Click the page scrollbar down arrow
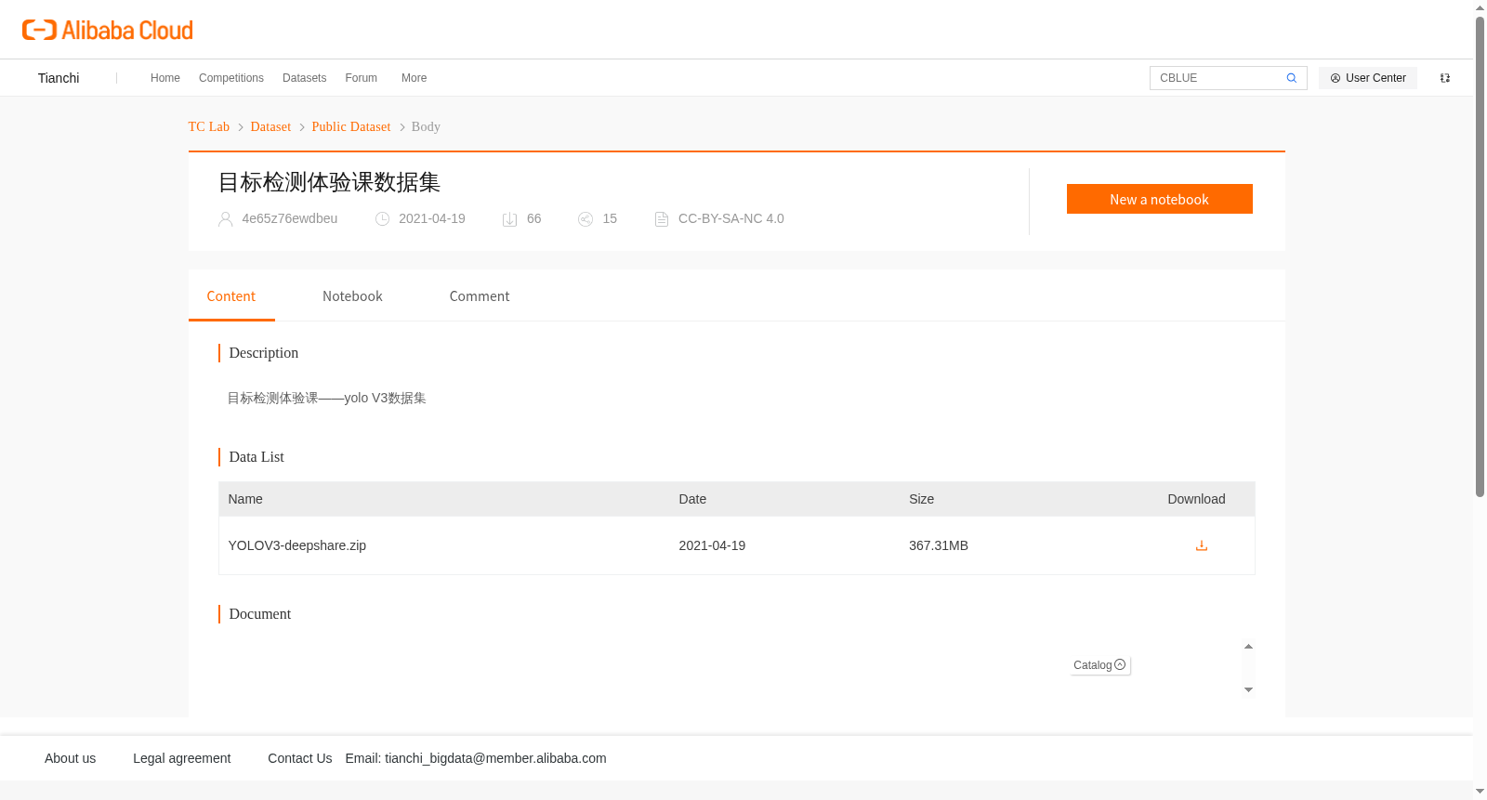1487x800 pixels. (x=1480, y=792)
